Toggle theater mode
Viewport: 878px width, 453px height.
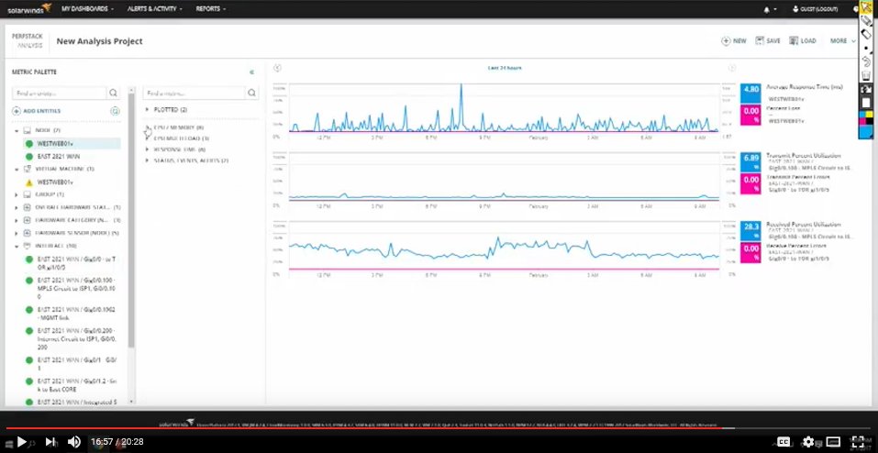(833, 442)
